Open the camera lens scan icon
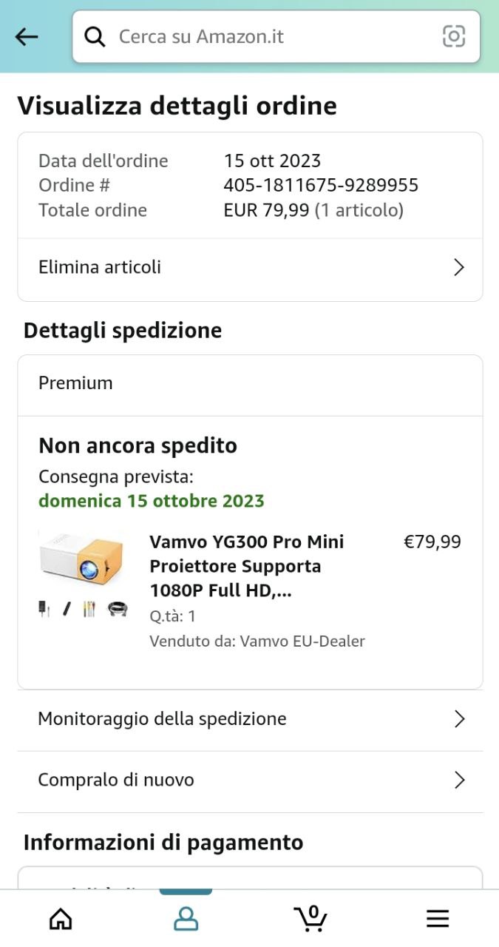Viewport: 499px width, 947px height. tap(453, 36)
